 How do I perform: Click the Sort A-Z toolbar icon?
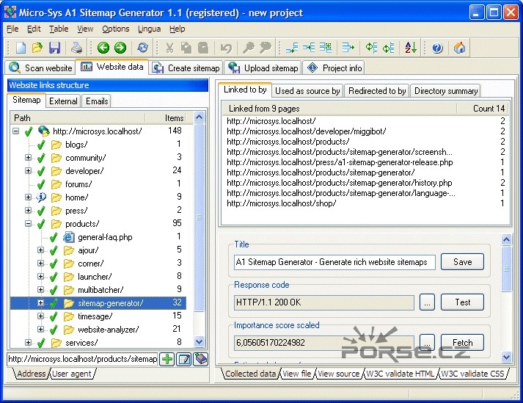(411, 48)
